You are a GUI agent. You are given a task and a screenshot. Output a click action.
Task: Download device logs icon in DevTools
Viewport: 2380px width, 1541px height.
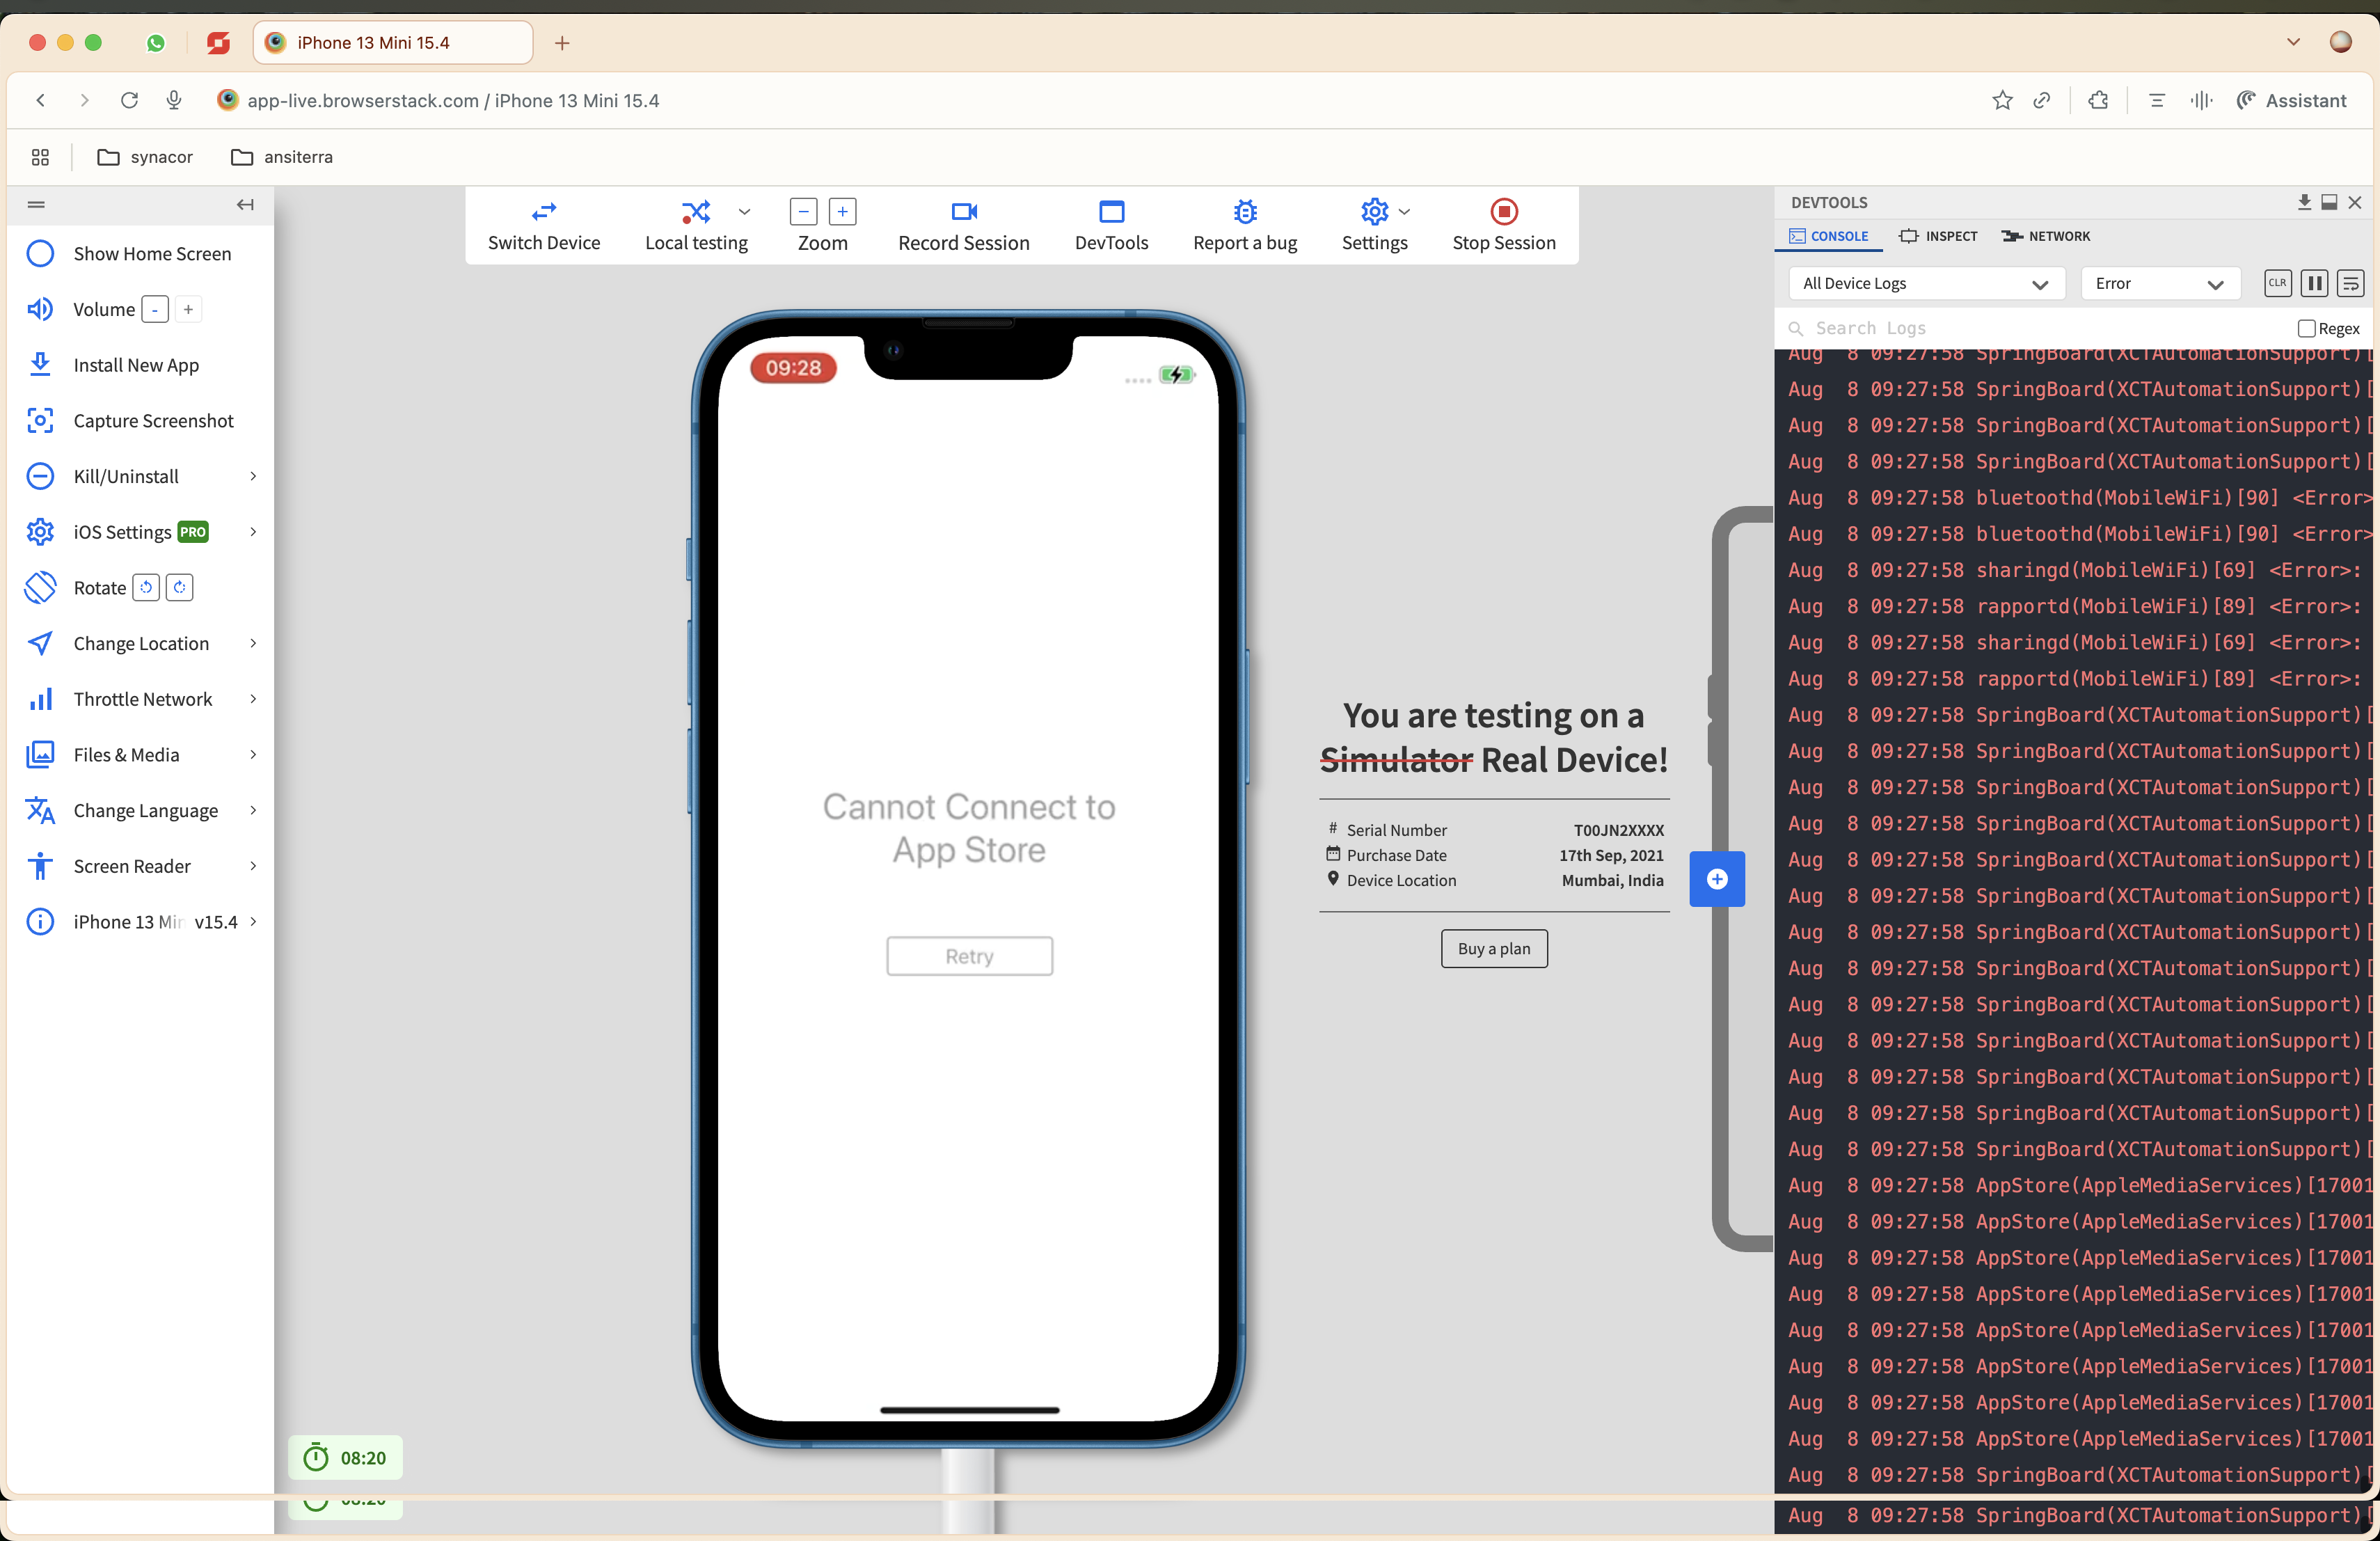click(x=2304, y=202)
